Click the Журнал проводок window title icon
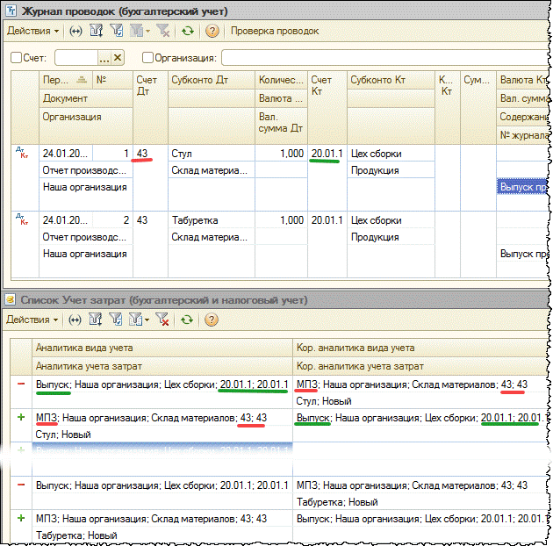 (11, 11)
